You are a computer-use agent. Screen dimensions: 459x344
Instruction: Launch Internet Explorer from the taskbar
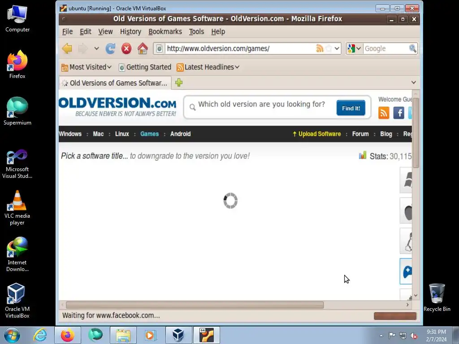click(40, 335)
